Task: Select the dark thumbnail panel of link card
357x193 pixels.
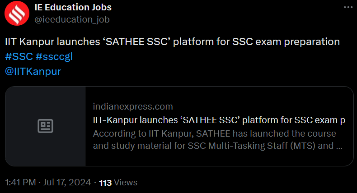Action: pos(45,149)
